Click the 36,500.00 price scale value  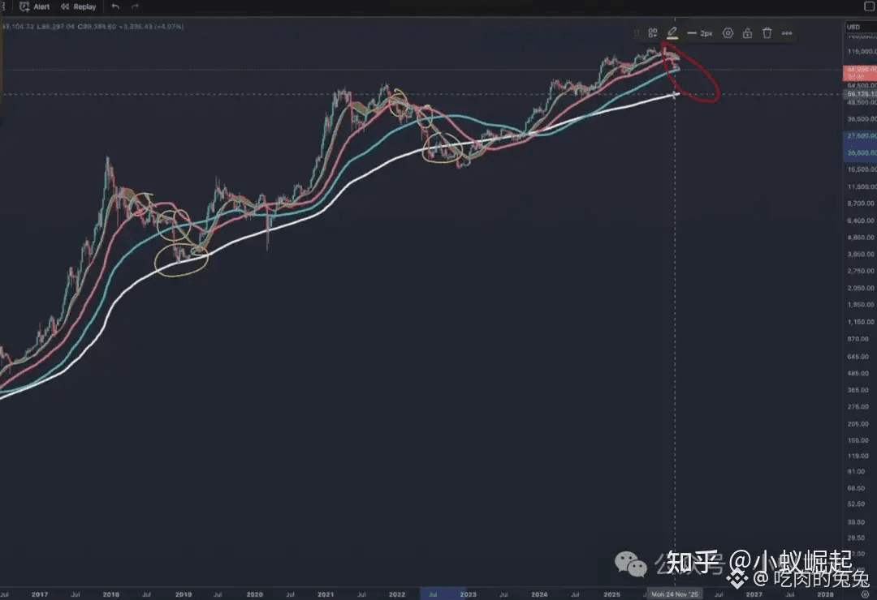point(862,119)
